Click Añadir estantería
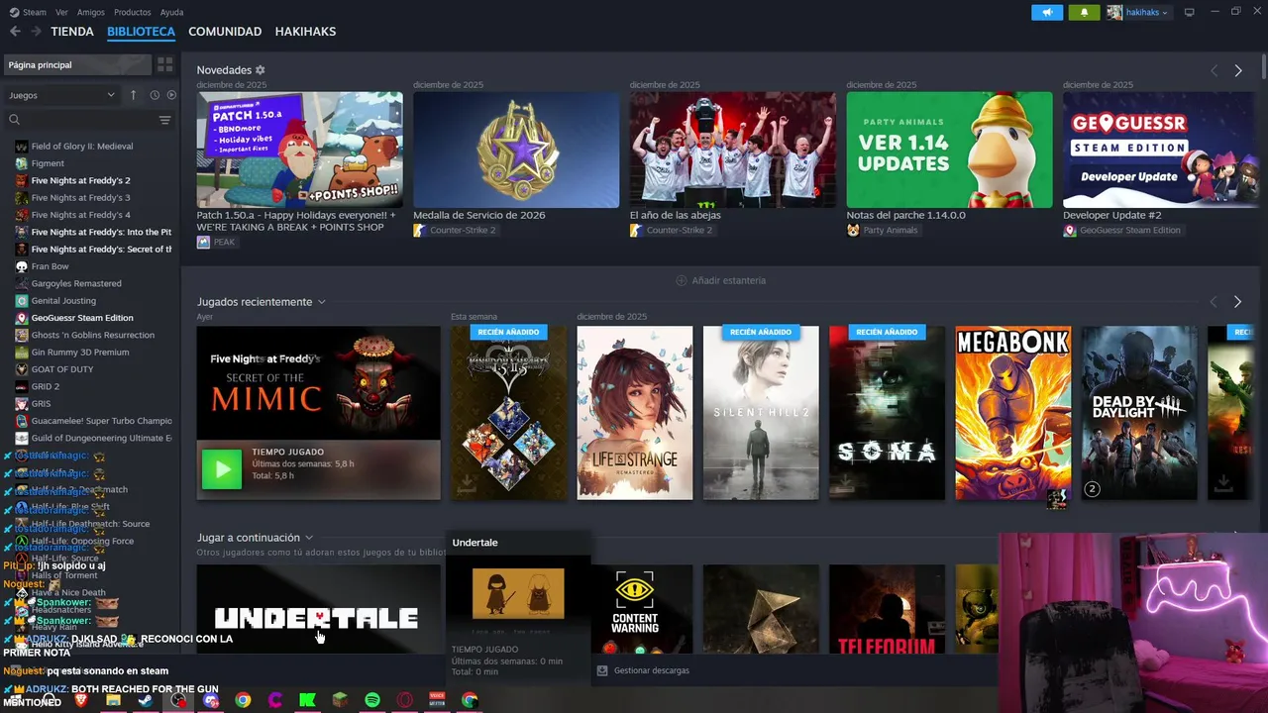 pyautogui.click(x=720, y=280)
